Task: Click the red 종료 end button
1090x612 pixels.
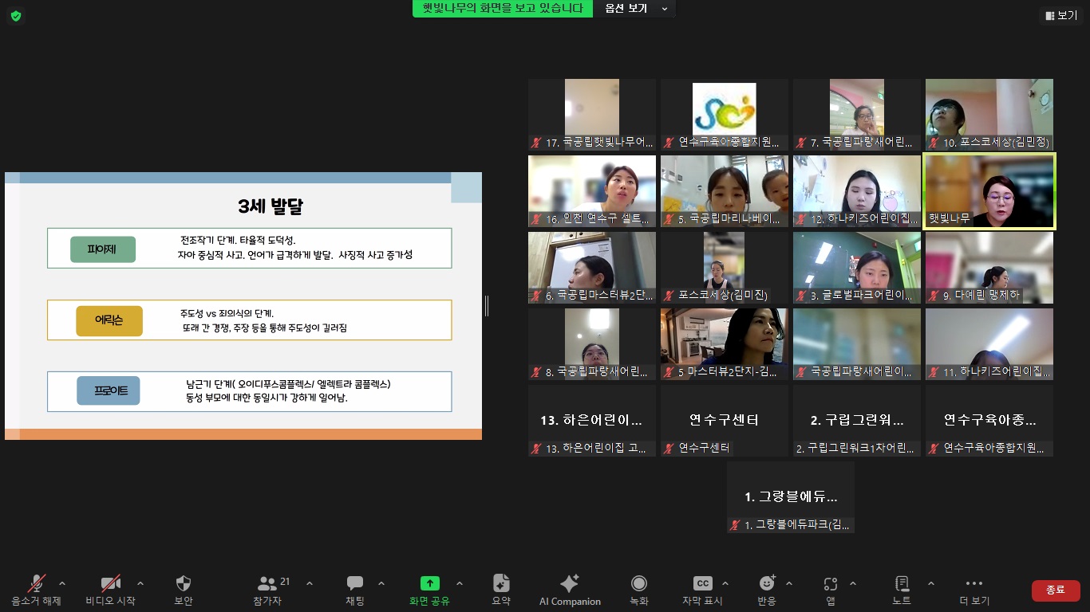Action: [1056, 590]
